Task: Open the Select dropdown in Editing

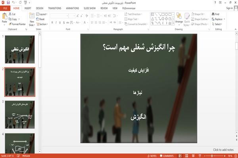Action: (x=217, y=24)
